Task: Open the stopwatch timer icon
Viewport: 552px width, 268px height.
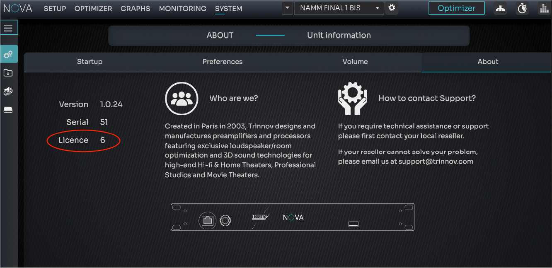Action: [x=522, y=8]
